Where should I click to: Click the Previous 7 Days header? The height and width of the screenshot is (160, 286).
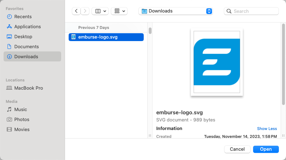[94, 27]
